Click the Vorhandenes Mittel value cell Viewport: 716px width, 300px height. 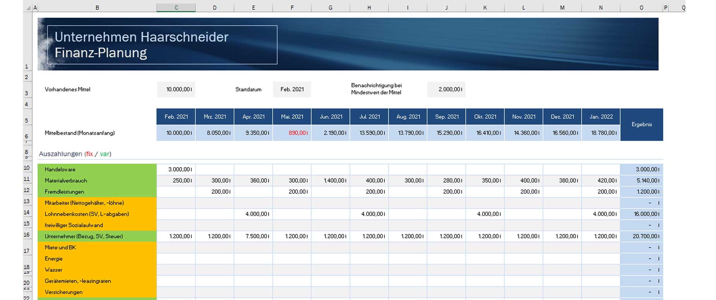[x=176, y=90]
